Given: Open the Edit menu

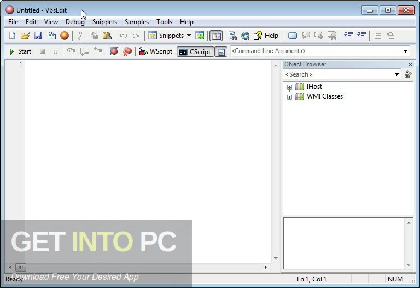Looking at the screenshot, I should pos(31,22).
